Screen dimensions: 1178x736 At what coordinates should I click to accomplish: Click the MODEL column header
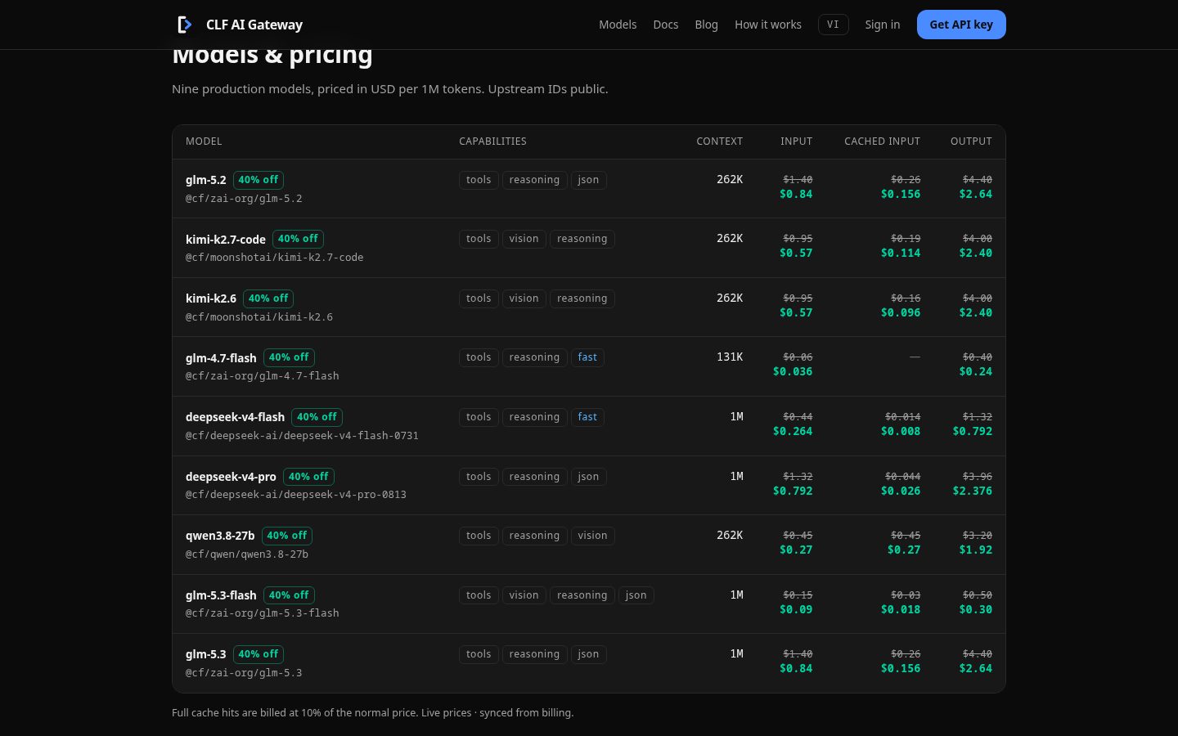point(204,141)
